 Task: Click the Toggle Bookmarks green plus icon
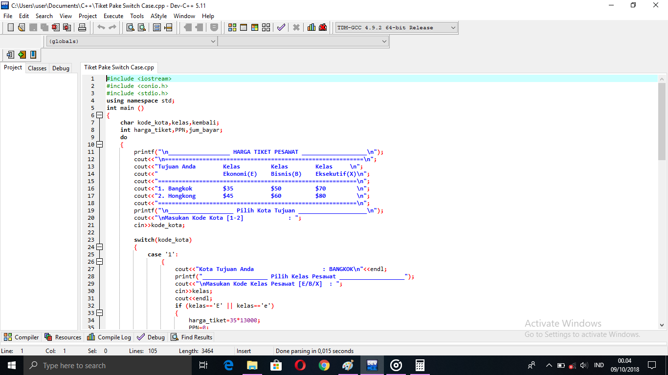pos(22,55)
